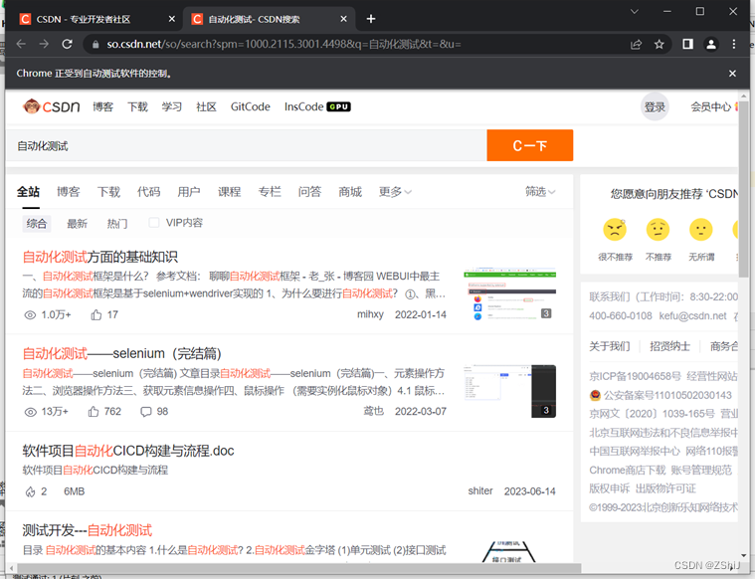The width and height of the screenshot is (755, 579).
Task: Click the thumbs-up icon beside 17
Action: point(96,315)
